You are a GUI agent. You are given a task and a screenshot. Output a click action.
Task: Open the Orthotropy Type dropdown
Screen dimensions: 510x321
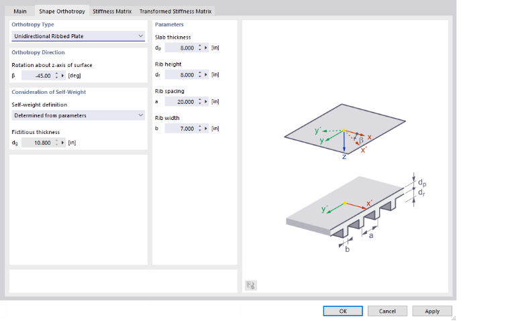tap(78, 36)
